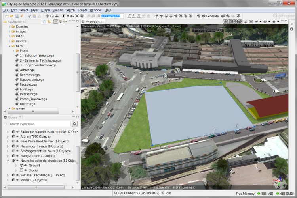Image resolution: width=297 pixels, height=198 pixels.
Task: Open the File menu
Action: [x=6, y=10]
